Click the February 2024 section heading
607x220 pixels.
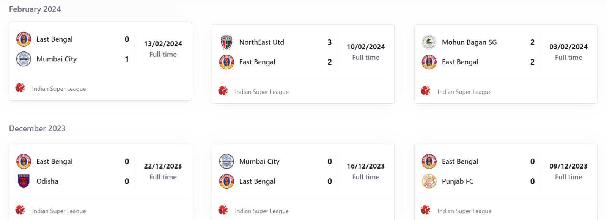(x=35, y=9)
